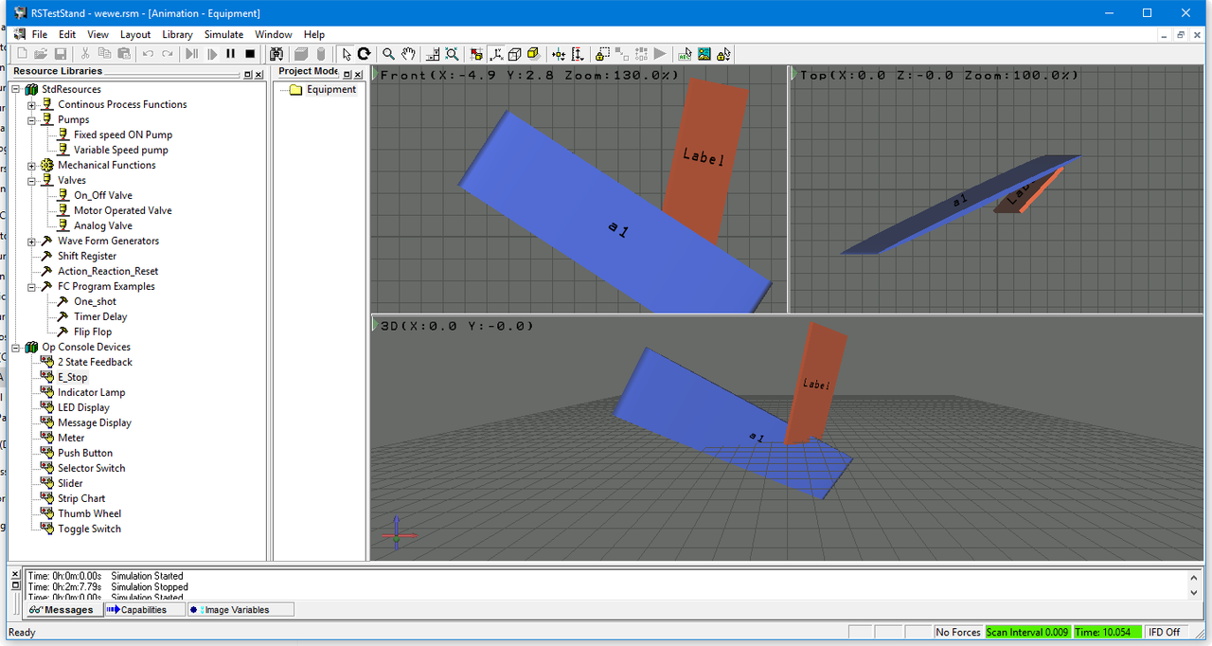Click the vertical spacing tool icon
The image size is (1212, 646).
[x=577, y=54]
